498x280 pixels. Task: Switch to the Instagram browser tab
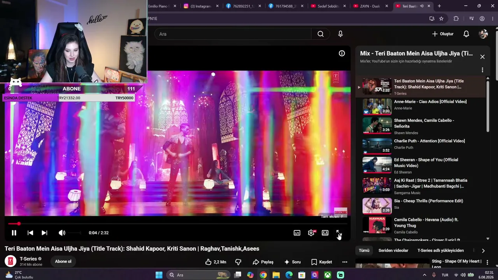tap(200, 6)
